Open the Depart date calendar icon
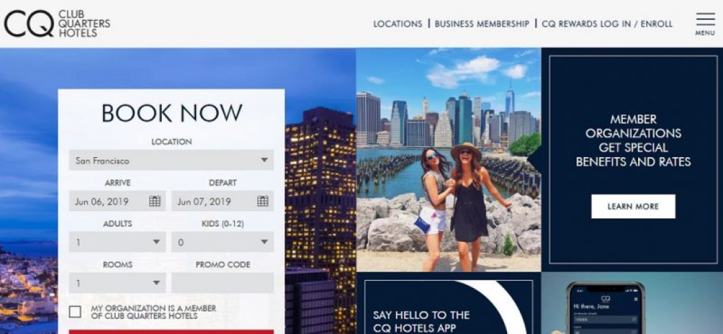 click(262, 201)
